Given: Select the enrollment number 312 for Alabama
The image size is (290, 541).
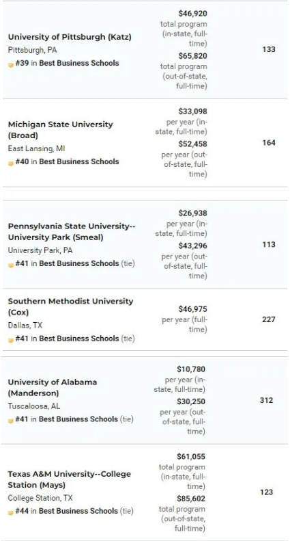Looking at the screenshot, I should (266, 400).
